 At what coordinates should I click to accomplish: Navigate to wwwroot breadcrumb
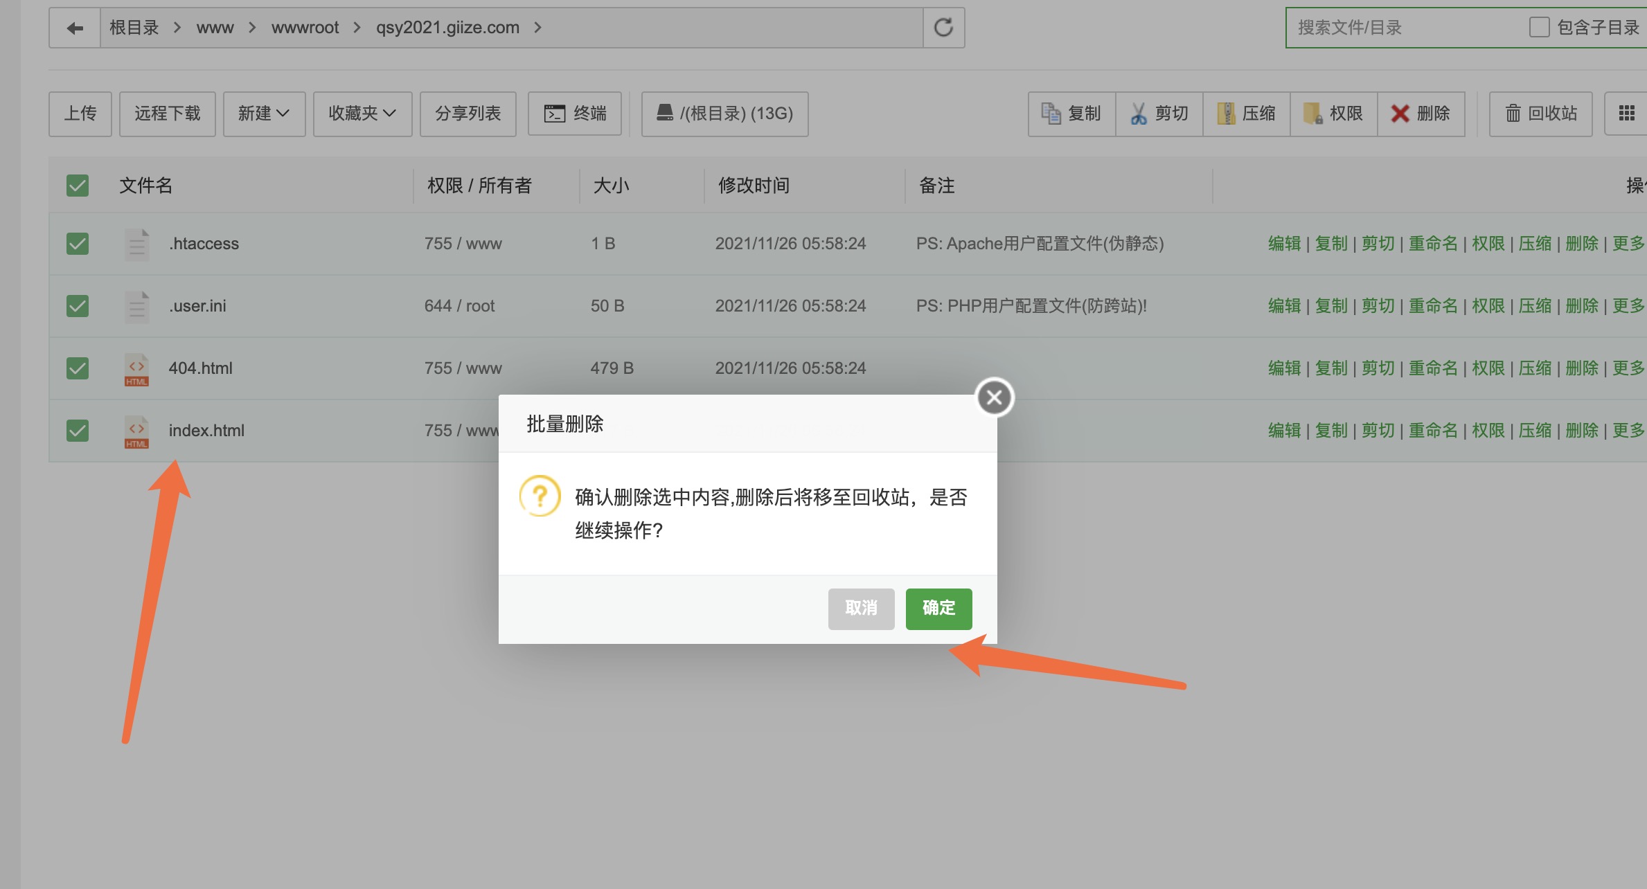pos(305,28)
